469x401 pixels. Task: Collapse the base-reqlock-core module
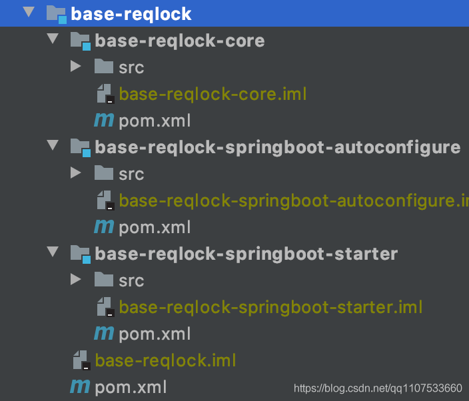(53, 39)
